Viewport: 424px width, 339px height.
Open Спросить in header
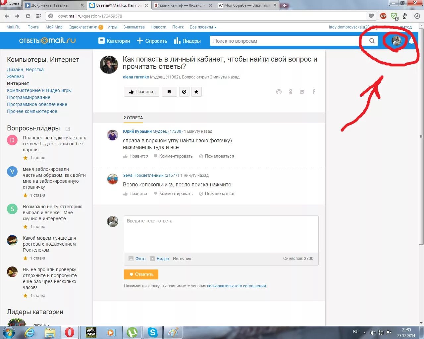[152, 41]
